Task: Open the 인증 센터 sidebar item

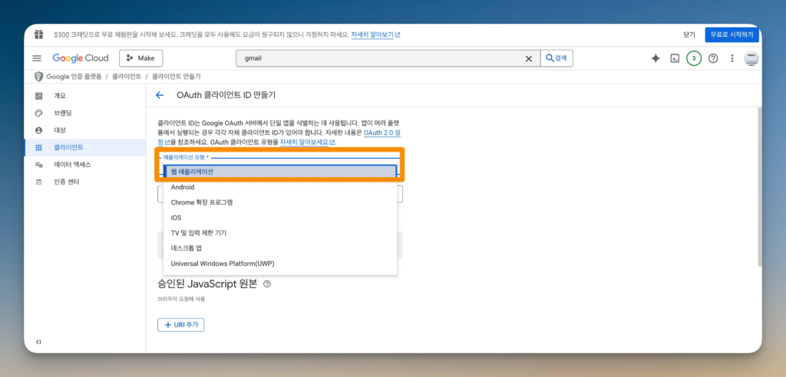Action: 84,182
